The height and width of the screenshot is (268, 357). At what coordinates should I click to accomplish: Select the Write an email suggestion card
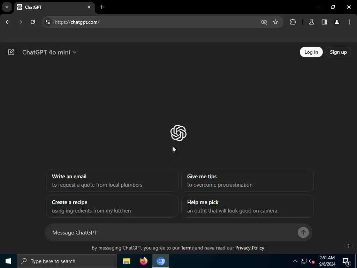click(x=112, y=180)
